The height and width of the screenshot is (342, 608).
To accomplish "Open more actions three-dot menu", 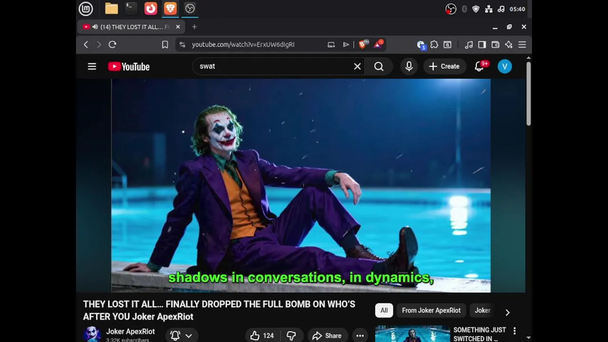I will (360, 335).
